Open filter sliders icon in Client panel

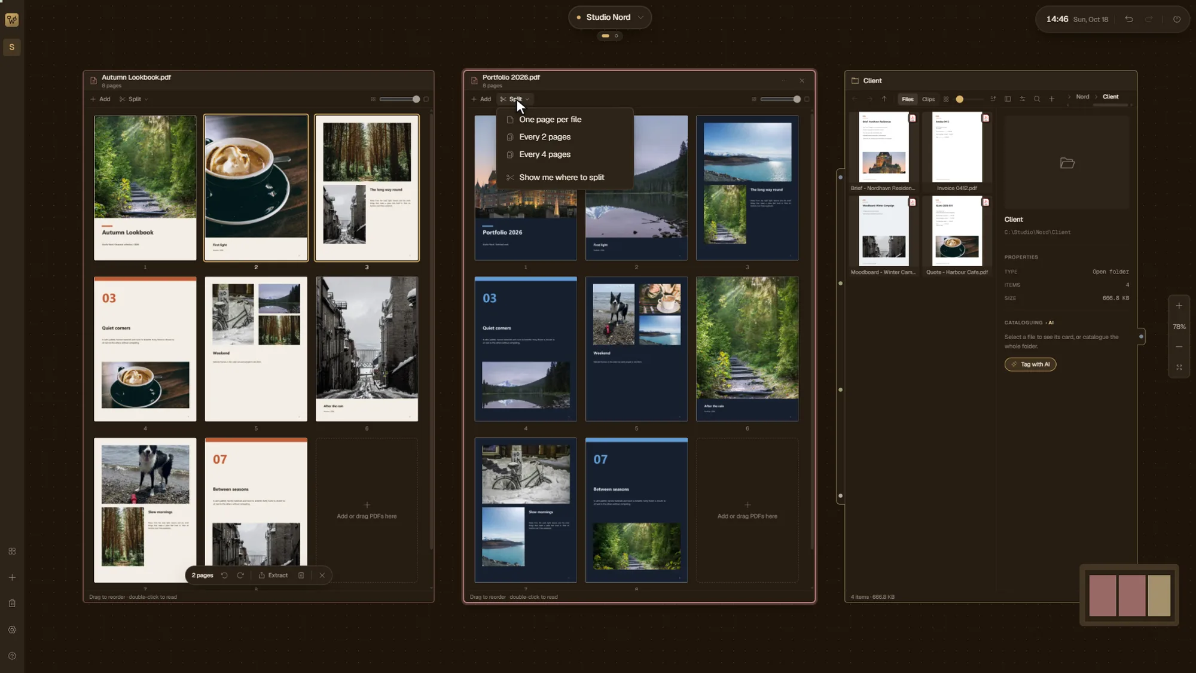coord(1023,99)
